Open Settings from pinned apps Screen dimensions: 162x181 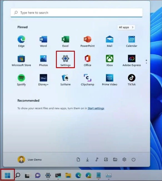pyautogui.click(x=65, y=61)
